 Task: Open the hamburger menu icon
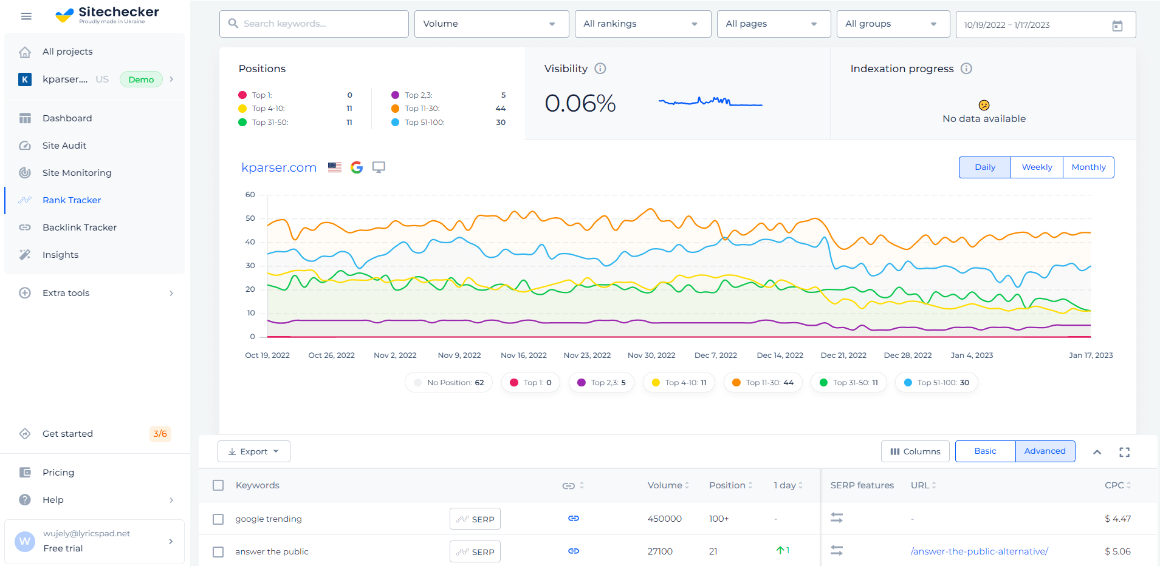(26, 16)
